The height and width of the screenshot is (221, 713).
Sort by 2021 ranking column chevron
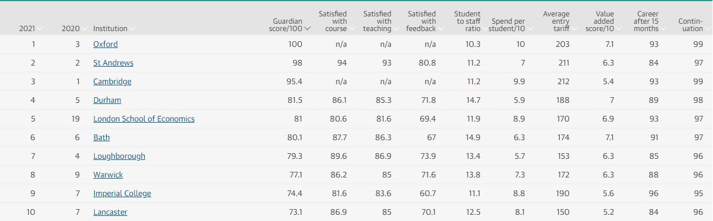pos(40,29)
